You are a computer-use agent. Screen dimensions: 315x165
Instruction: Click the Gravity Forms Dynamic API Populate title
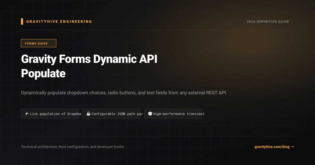click(x=89, y=67)
